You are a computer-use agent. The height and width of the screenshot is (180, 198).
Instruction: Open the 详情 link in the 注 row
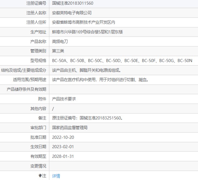(56, 176)
